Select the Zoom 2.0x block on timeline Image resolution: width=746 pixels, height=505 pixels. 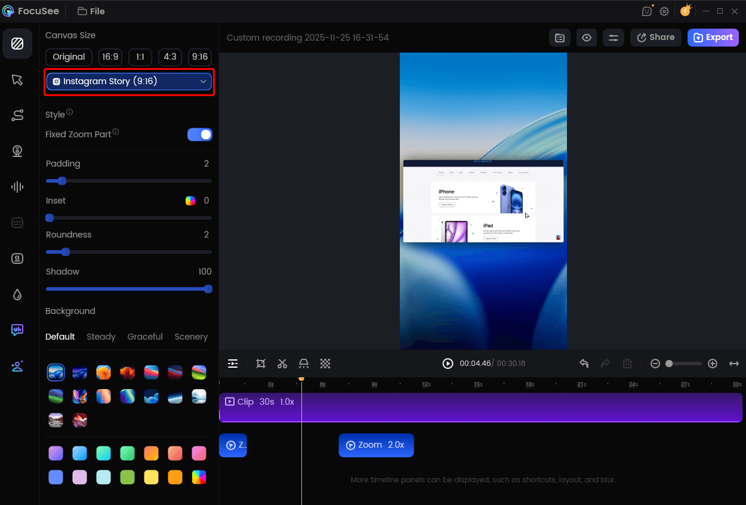pyautogui.click(x=376, y=445)
